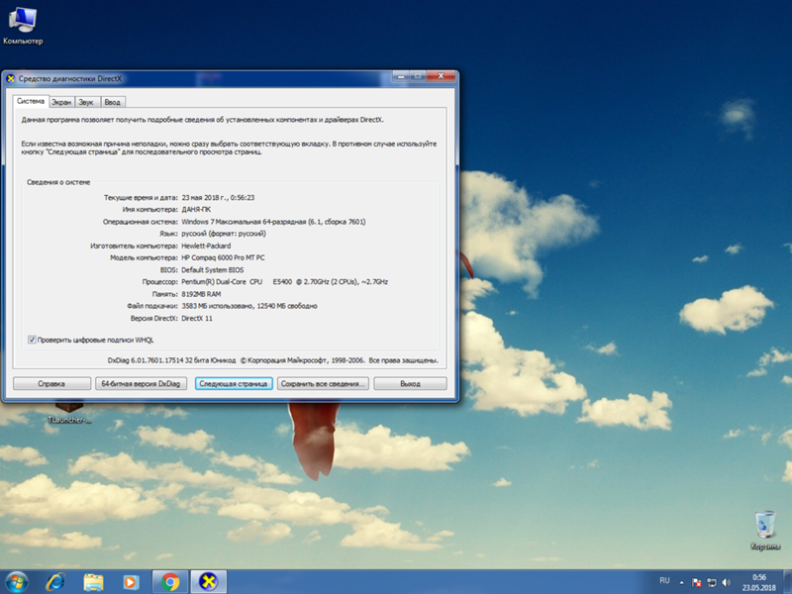
Task: Click the Pentium Dual-Core E5400 processor value
Action: [284, 282]
